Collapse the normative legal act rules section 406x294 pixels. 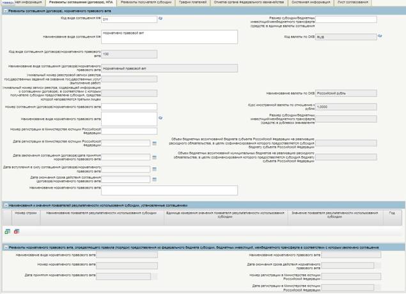coord(5,246)
